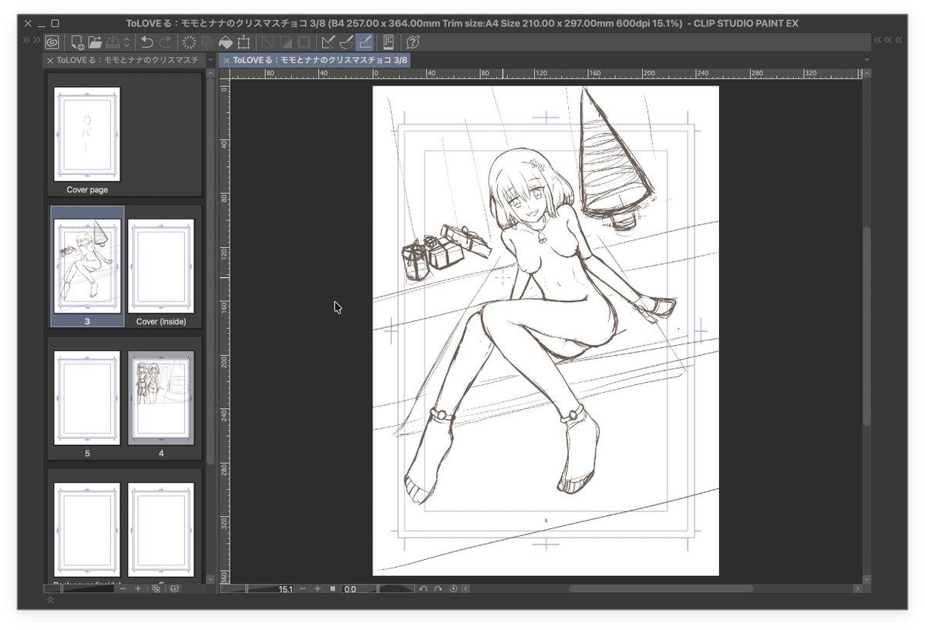
Task: Click page manager layout icon
Action: pos(156,588)
